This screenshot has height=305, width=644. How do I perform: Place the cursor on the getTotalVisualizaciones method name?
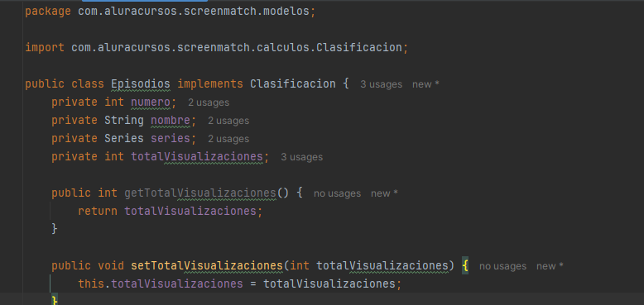click(200, 193)
